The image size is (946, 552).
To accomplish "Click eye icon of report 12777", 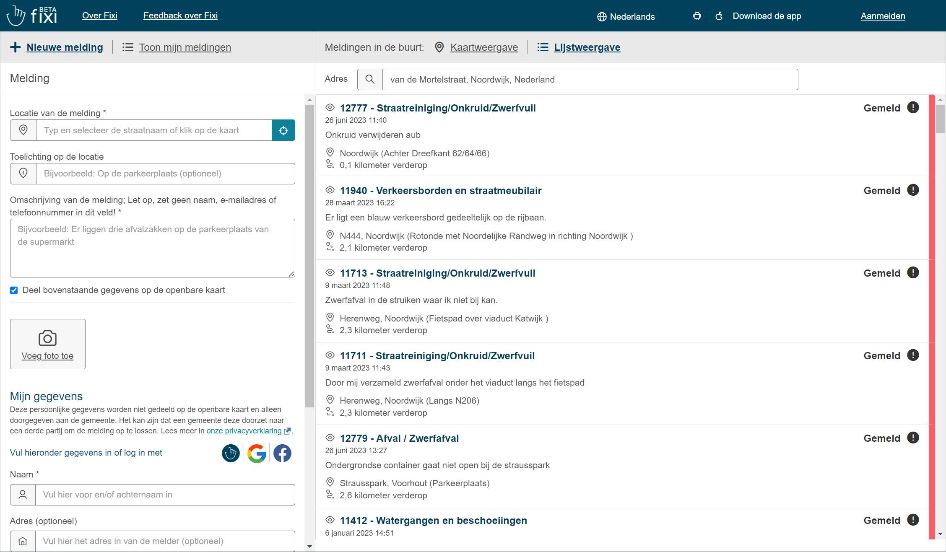I will tap(330, 107).
